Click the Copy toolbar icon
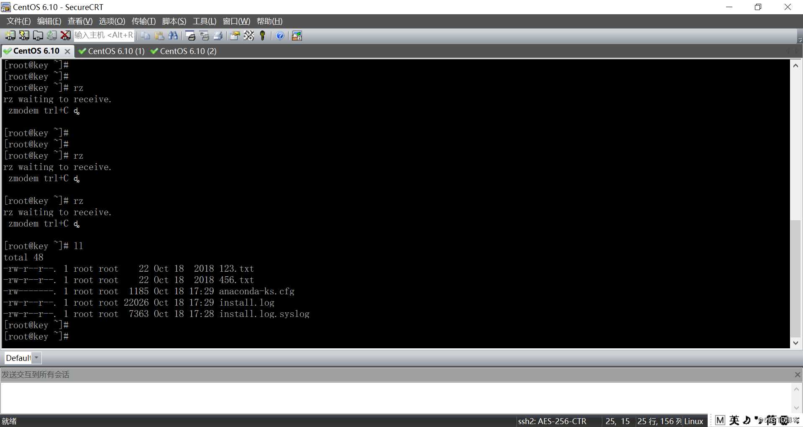 click(x=146, y=36)
